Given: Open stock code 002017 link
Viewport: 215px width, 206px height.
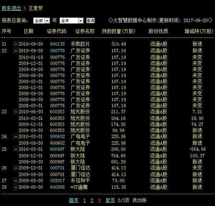Looking at the screenshot, I should (57, 181).
